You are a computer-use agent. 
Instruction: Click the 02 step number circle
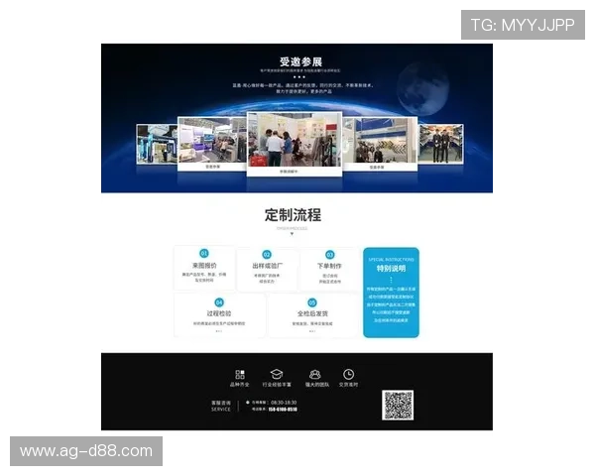click(267, 254)
